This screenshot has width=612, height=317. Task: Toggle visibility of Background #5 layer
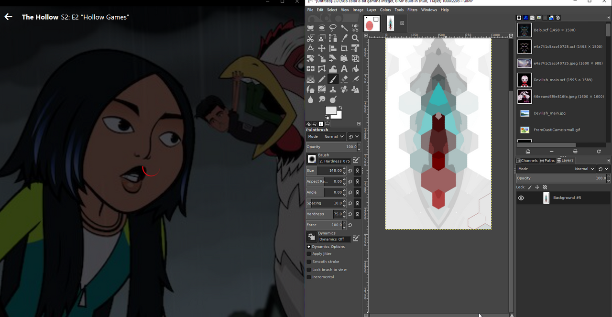pos(521,198)
